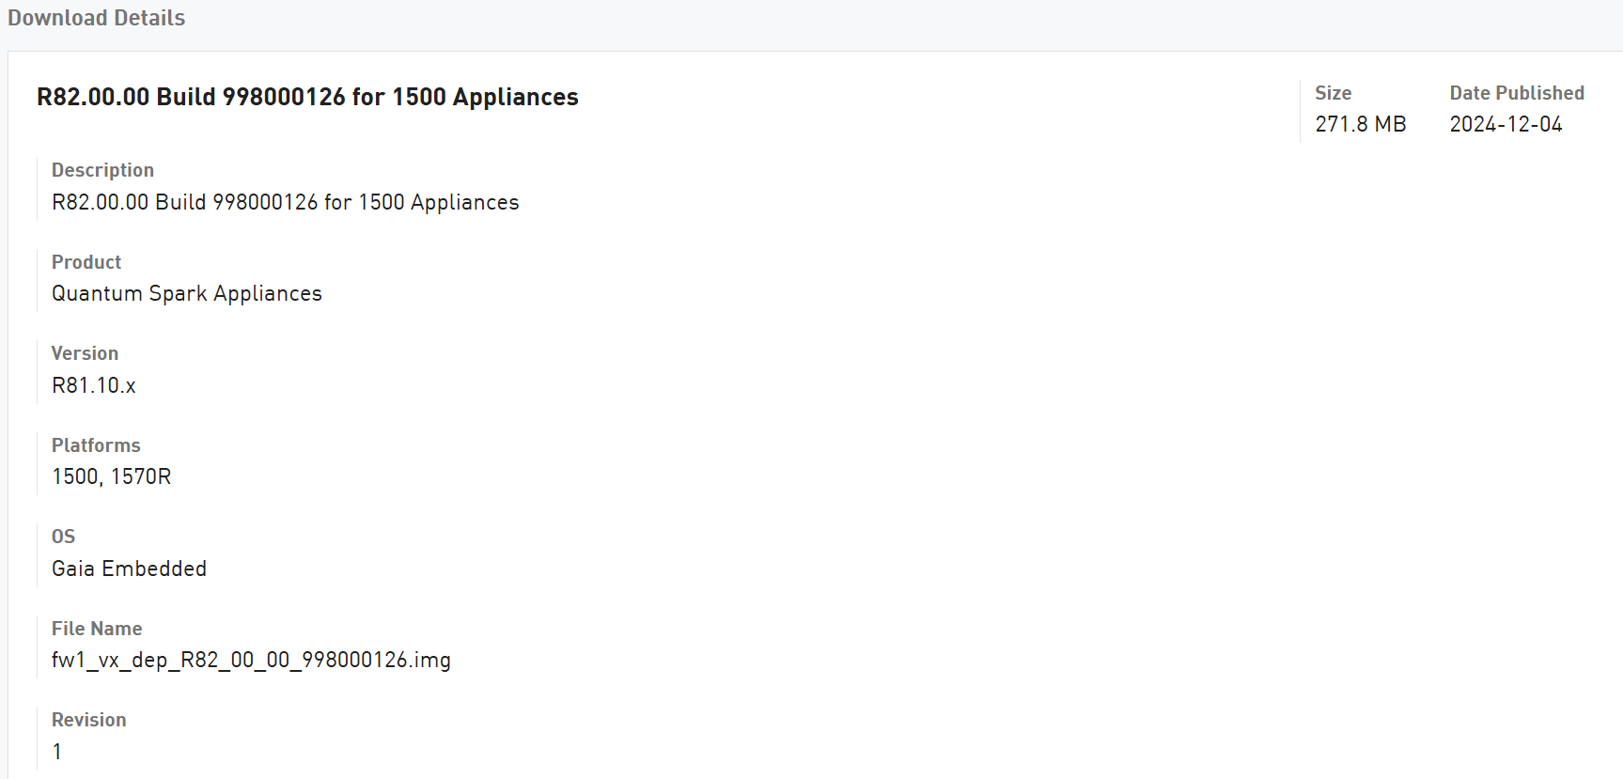1623x779 pixels.
Task: Select the Gaia Embedded value
Action: coord(129,569)
